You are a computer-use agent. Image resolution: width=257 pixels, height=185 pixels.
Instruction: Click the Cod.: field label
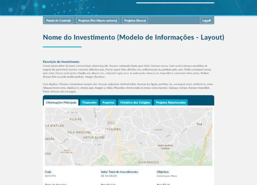(x=49, y=172)
